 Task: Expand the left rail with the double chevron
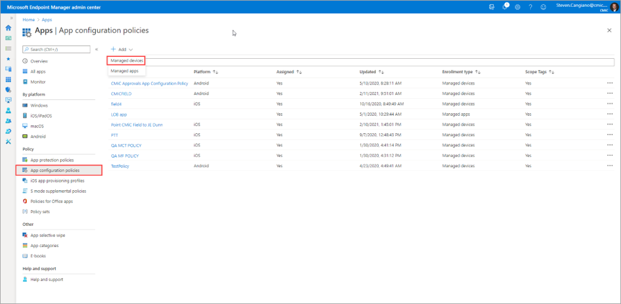(11, 18)
